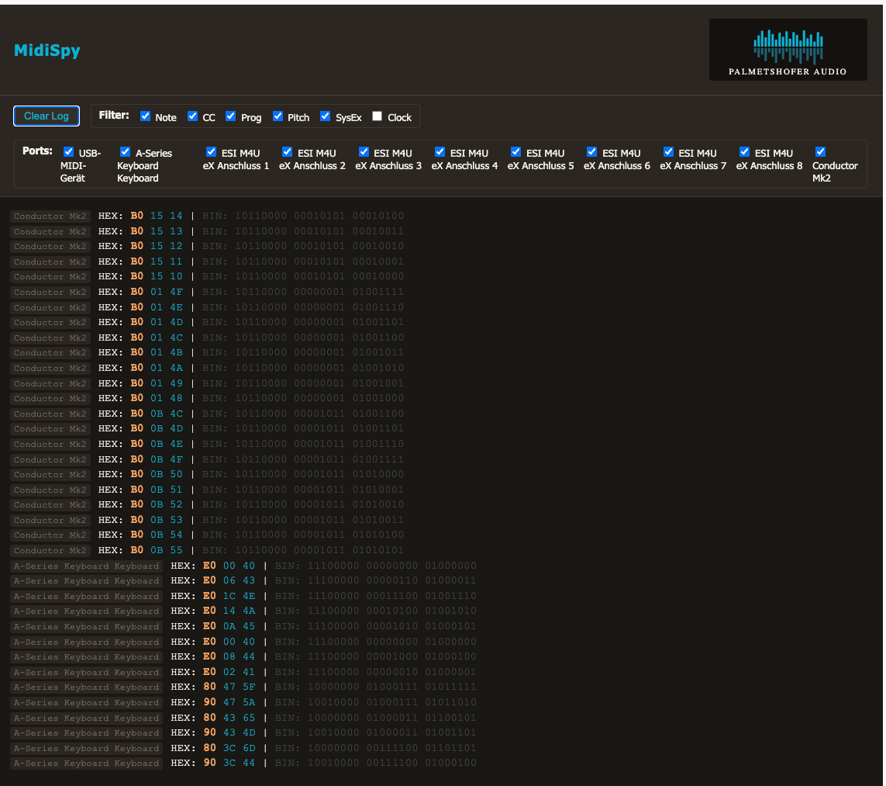Image resolution: width=886 pixels, height=786 pixels.
Task: Disable ESI M4U eX Anschluss 2 port
Action: pyautogui.click(x=287, y=151)
